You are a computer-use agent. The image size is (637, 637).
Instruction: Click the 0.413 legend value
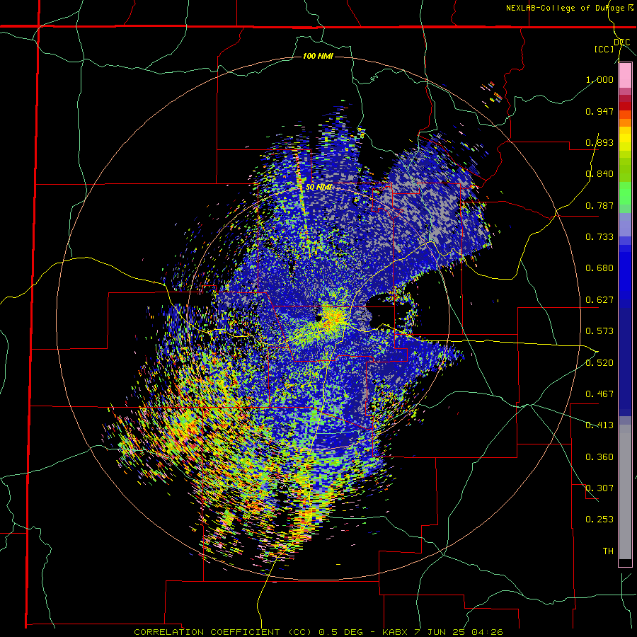coord(599,425)
